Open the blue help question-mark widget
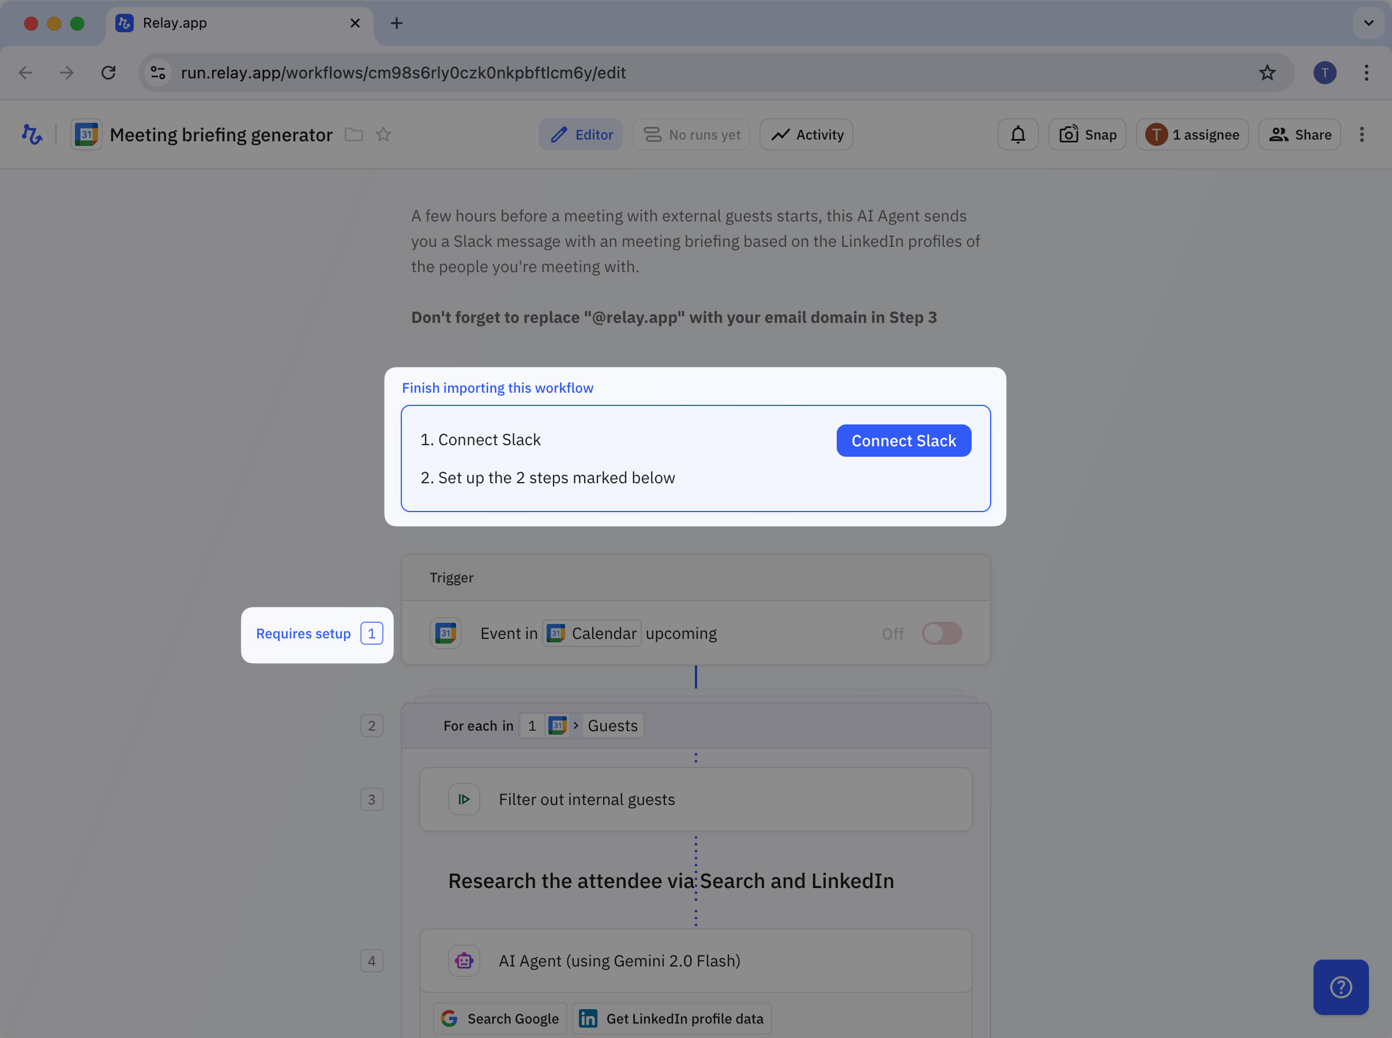 (x=1341, y=987)
